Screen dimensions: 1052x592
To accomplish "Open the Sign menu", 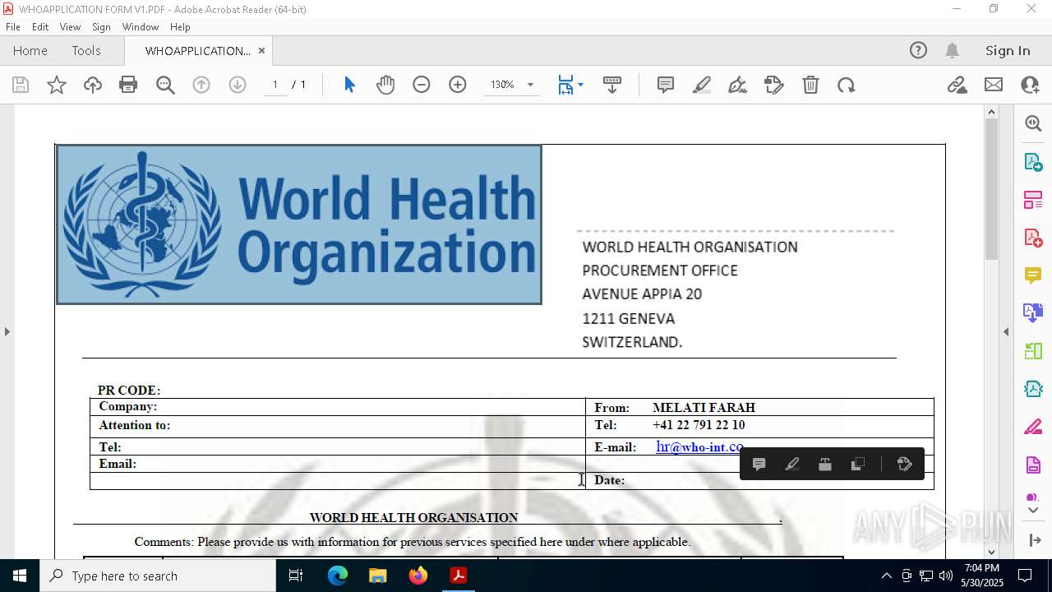I will (101, 27).
